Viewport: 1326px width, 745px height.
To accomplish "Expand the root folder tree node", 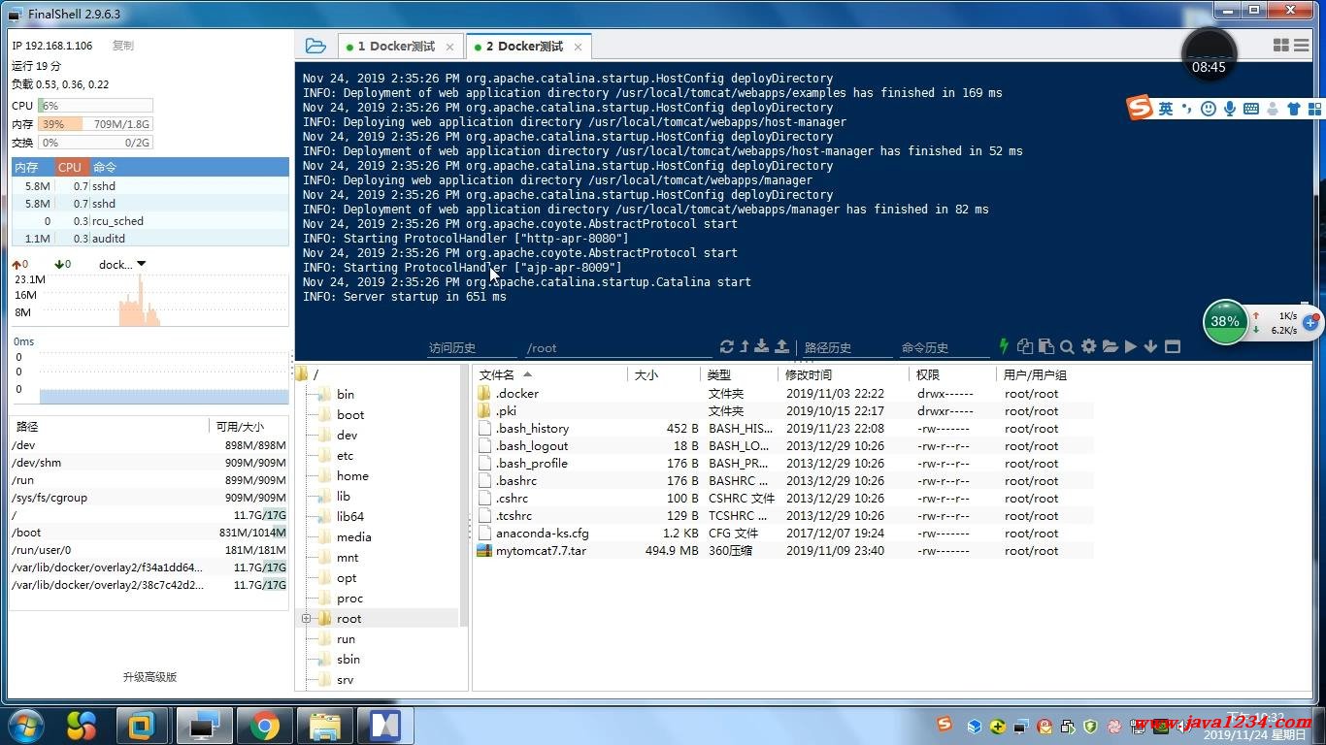I will tap(306, 618).
